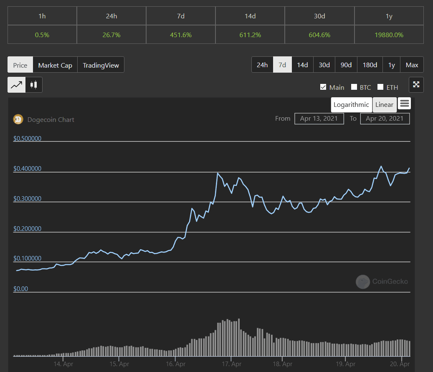This screenshot has width=433, height=372.
Task: Open the TradingView tab
Action: pyautogui.click(x=101, y=65)
